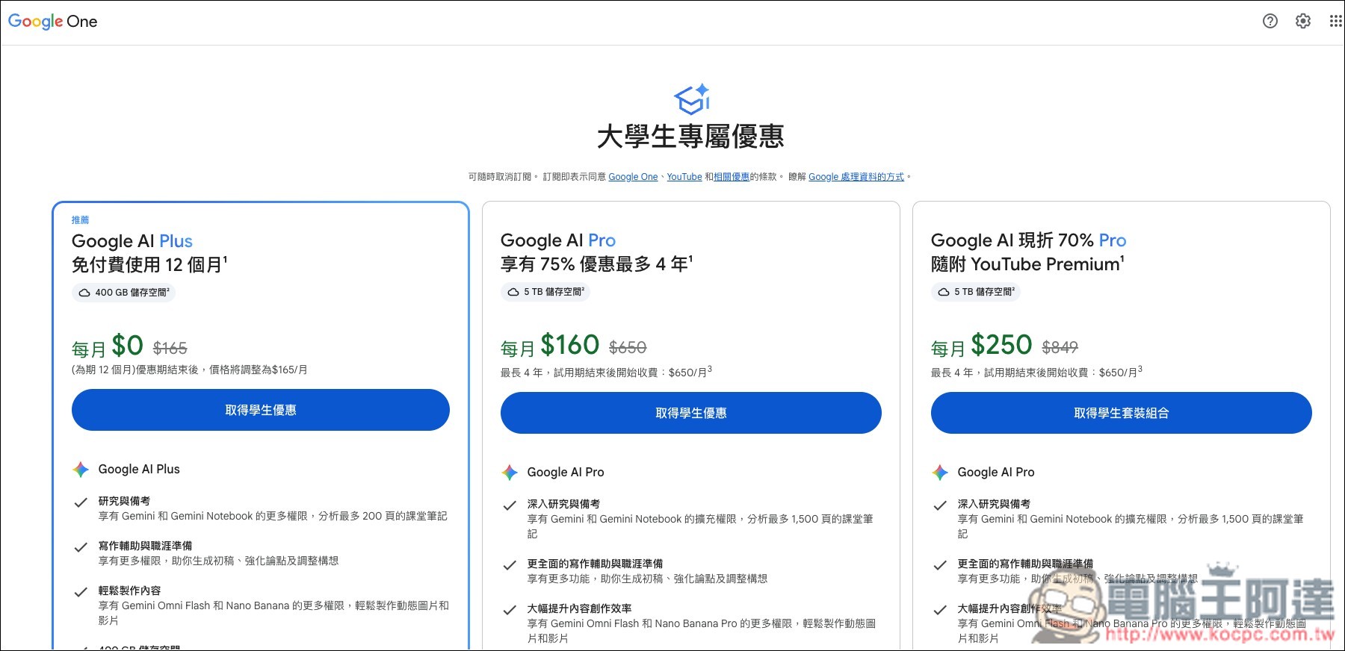Screen dimensions: 1345x651
Task: Click 隨附 YouTube Premium heading
Action: click(1027, 264)
